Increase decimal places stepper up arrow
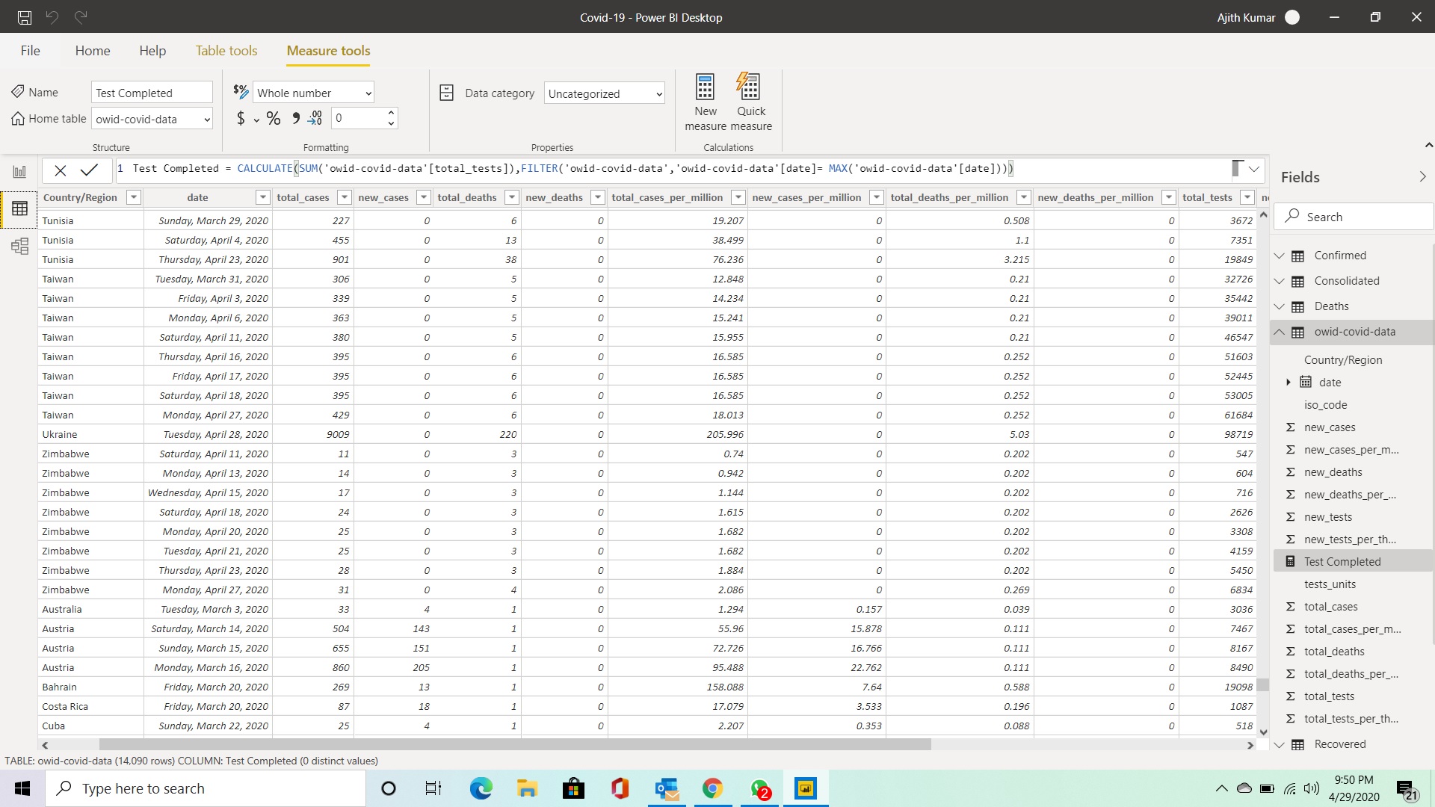1435x807 pixels. point(391,112)
